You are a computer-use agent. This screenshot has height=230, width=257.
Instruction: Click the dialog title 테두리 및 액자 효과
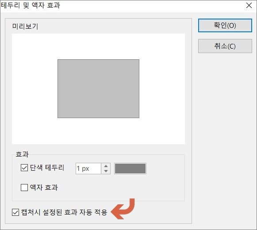pyautogui.click(x=31, y=5)
